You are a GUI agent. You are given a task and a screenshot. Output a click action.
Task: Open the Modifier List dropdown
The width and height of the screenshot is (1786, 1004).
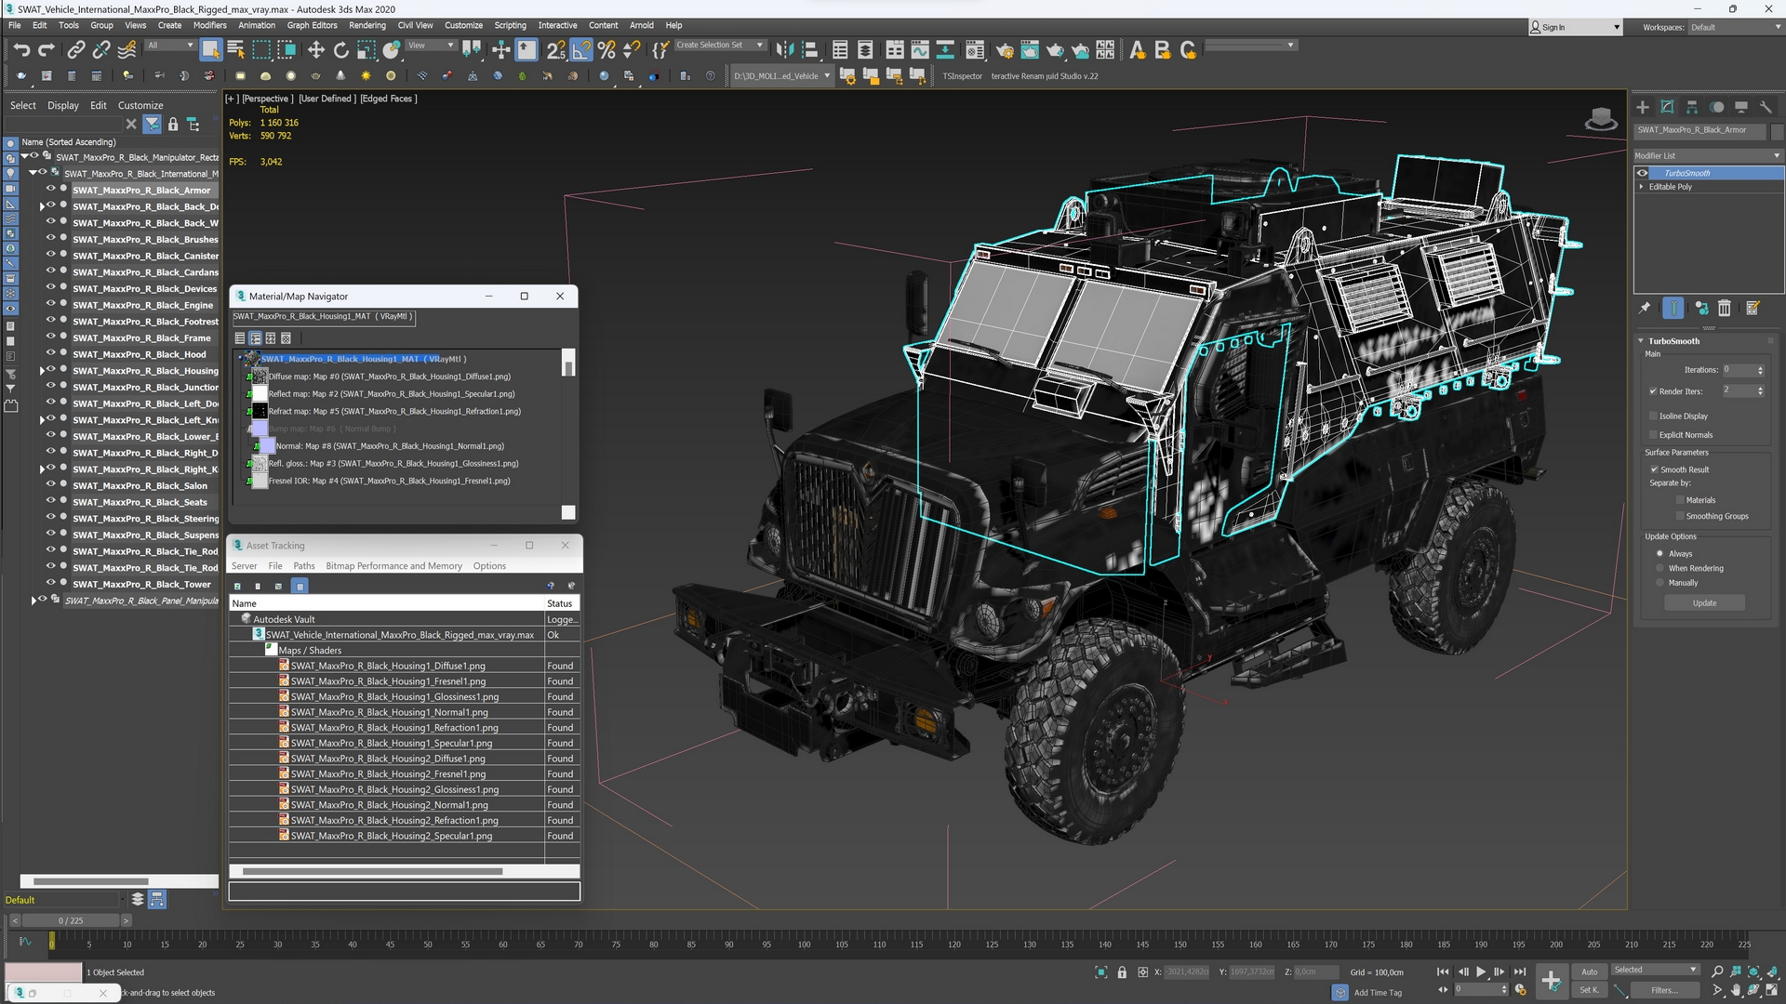(1708, 155)
